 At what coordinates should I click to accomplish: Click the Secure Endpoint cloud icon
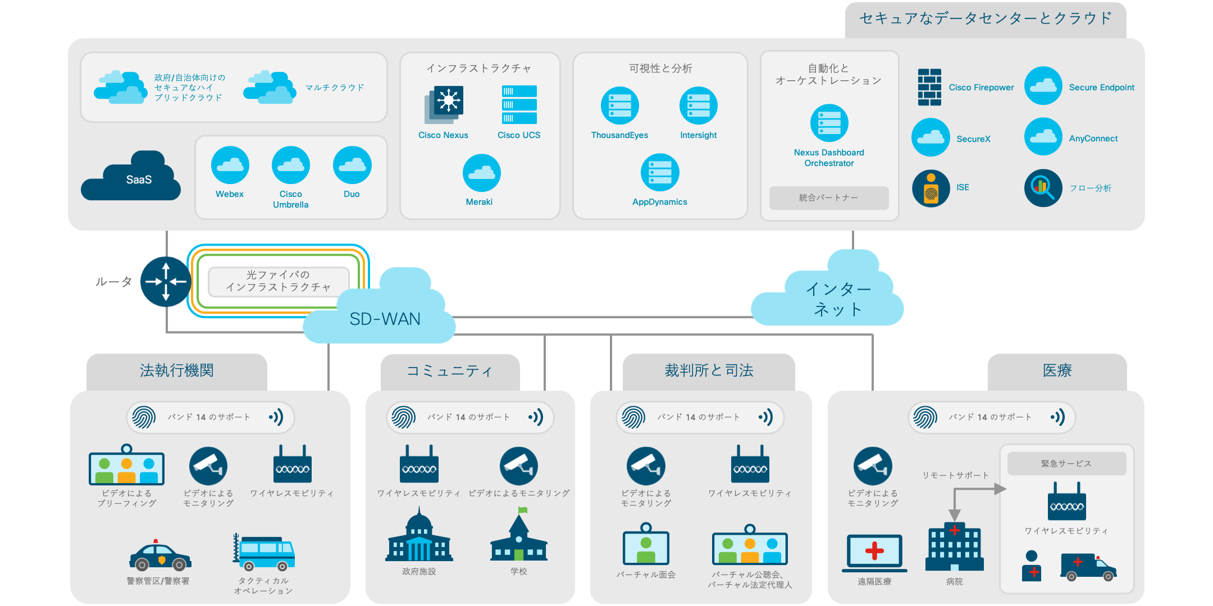1043,86
